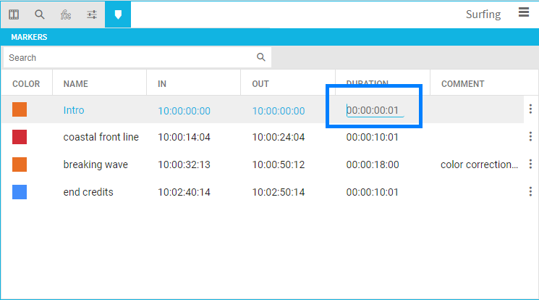539x300 pixels.
Task: Select the Intro marker name
Action: pyautogui.click(x=74, y=110)
